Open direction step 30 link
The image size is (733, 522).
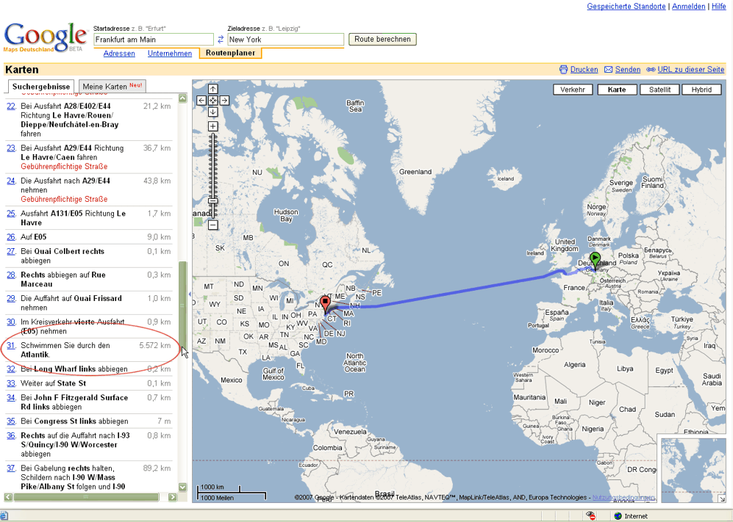[11, 322]
